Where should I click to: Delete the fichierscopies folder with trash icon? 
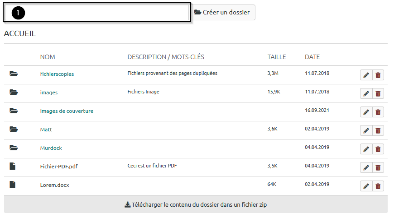point(378,75)
